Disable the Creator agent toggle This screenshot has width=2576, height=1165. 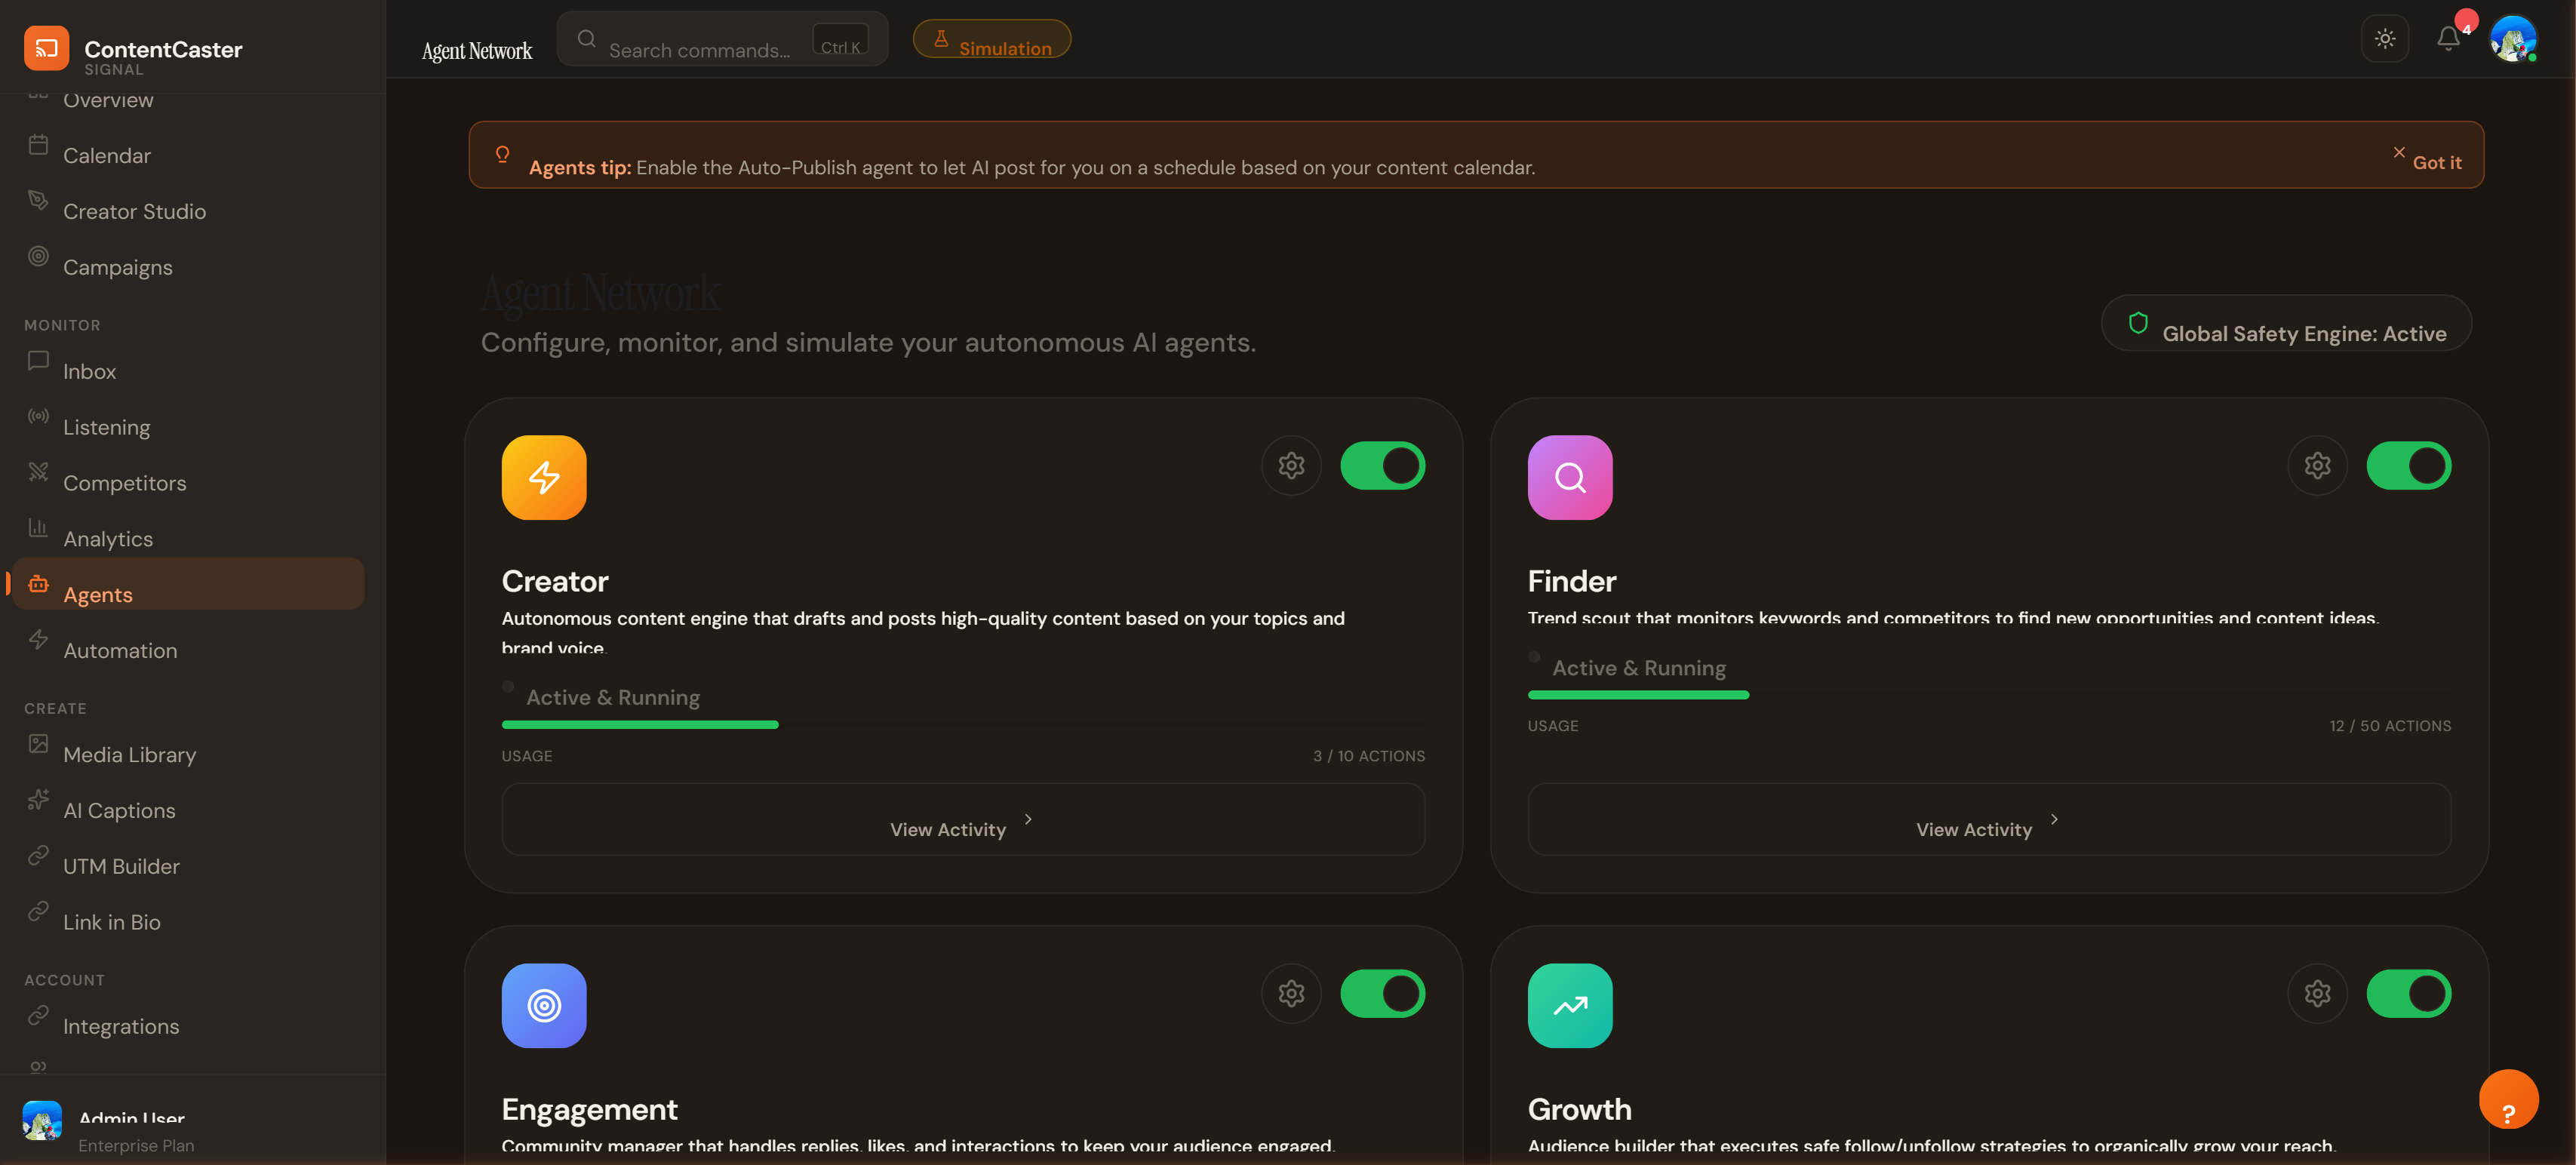click(x=1383, y=466)
